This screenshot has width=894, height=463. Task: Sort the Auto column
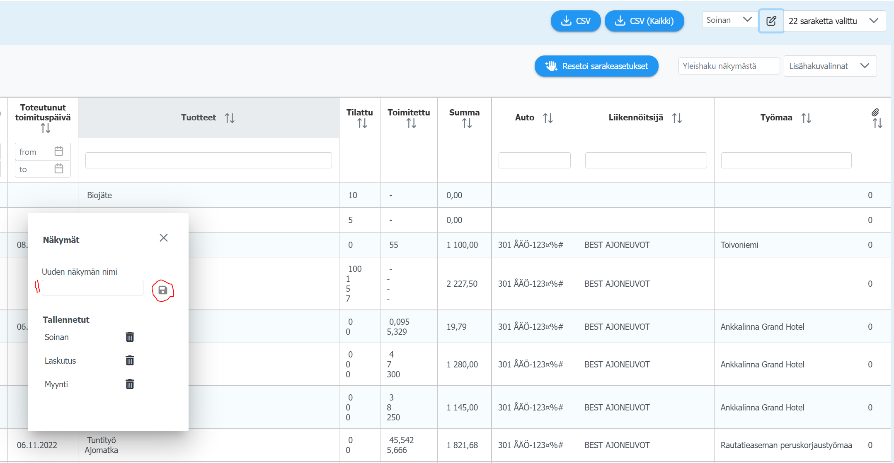548,118
